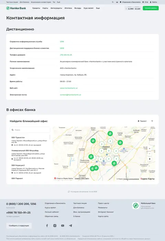Open the Автокредиты menu
Viewport: 165px width, 241px height.
point(56,8)
